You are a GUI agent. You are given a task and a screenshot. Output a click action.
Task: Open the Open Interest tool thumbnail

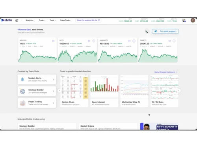pyautogui.click(x=104, y=87)
